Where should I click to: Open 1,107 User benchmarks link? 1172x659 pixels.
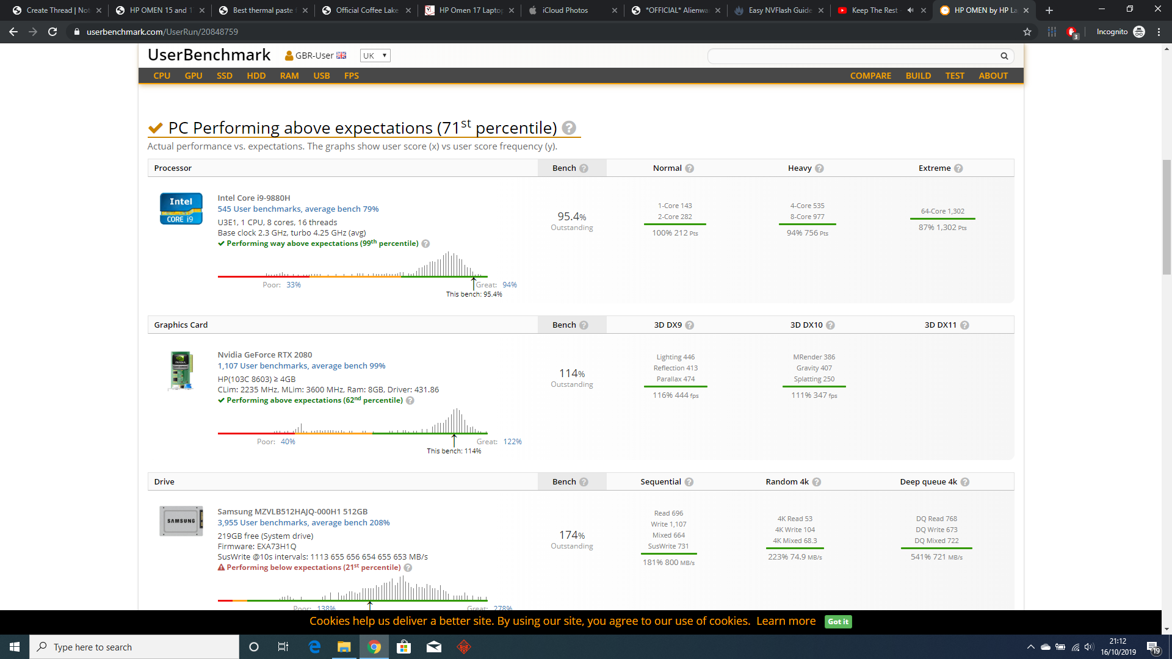302,366
